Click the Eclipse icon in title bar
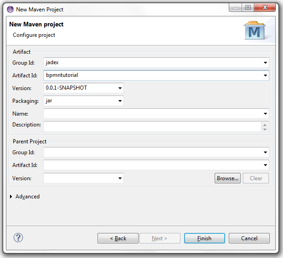Viewport: 283px width, 258px height. point(10,9)
